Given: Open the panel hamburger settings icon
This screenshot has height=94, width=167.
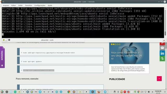Looking at the screenshot, I should [165, 92].
